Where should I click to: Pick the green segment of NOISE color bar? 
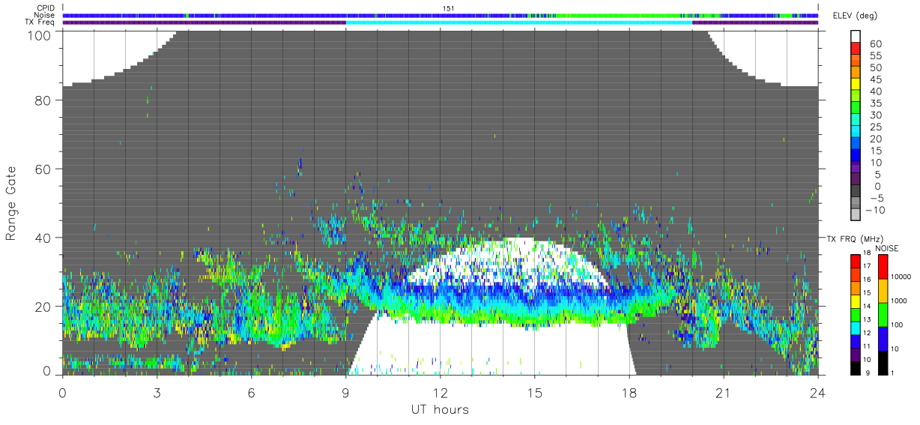(883, 315)
